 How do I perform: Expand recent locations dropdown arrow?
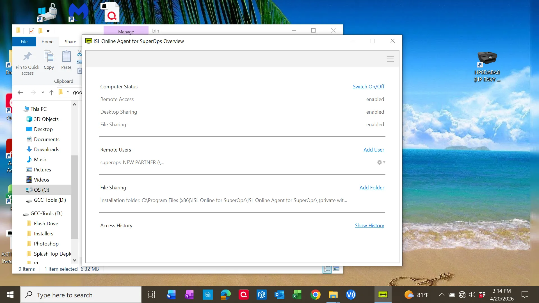pos(43,92)
